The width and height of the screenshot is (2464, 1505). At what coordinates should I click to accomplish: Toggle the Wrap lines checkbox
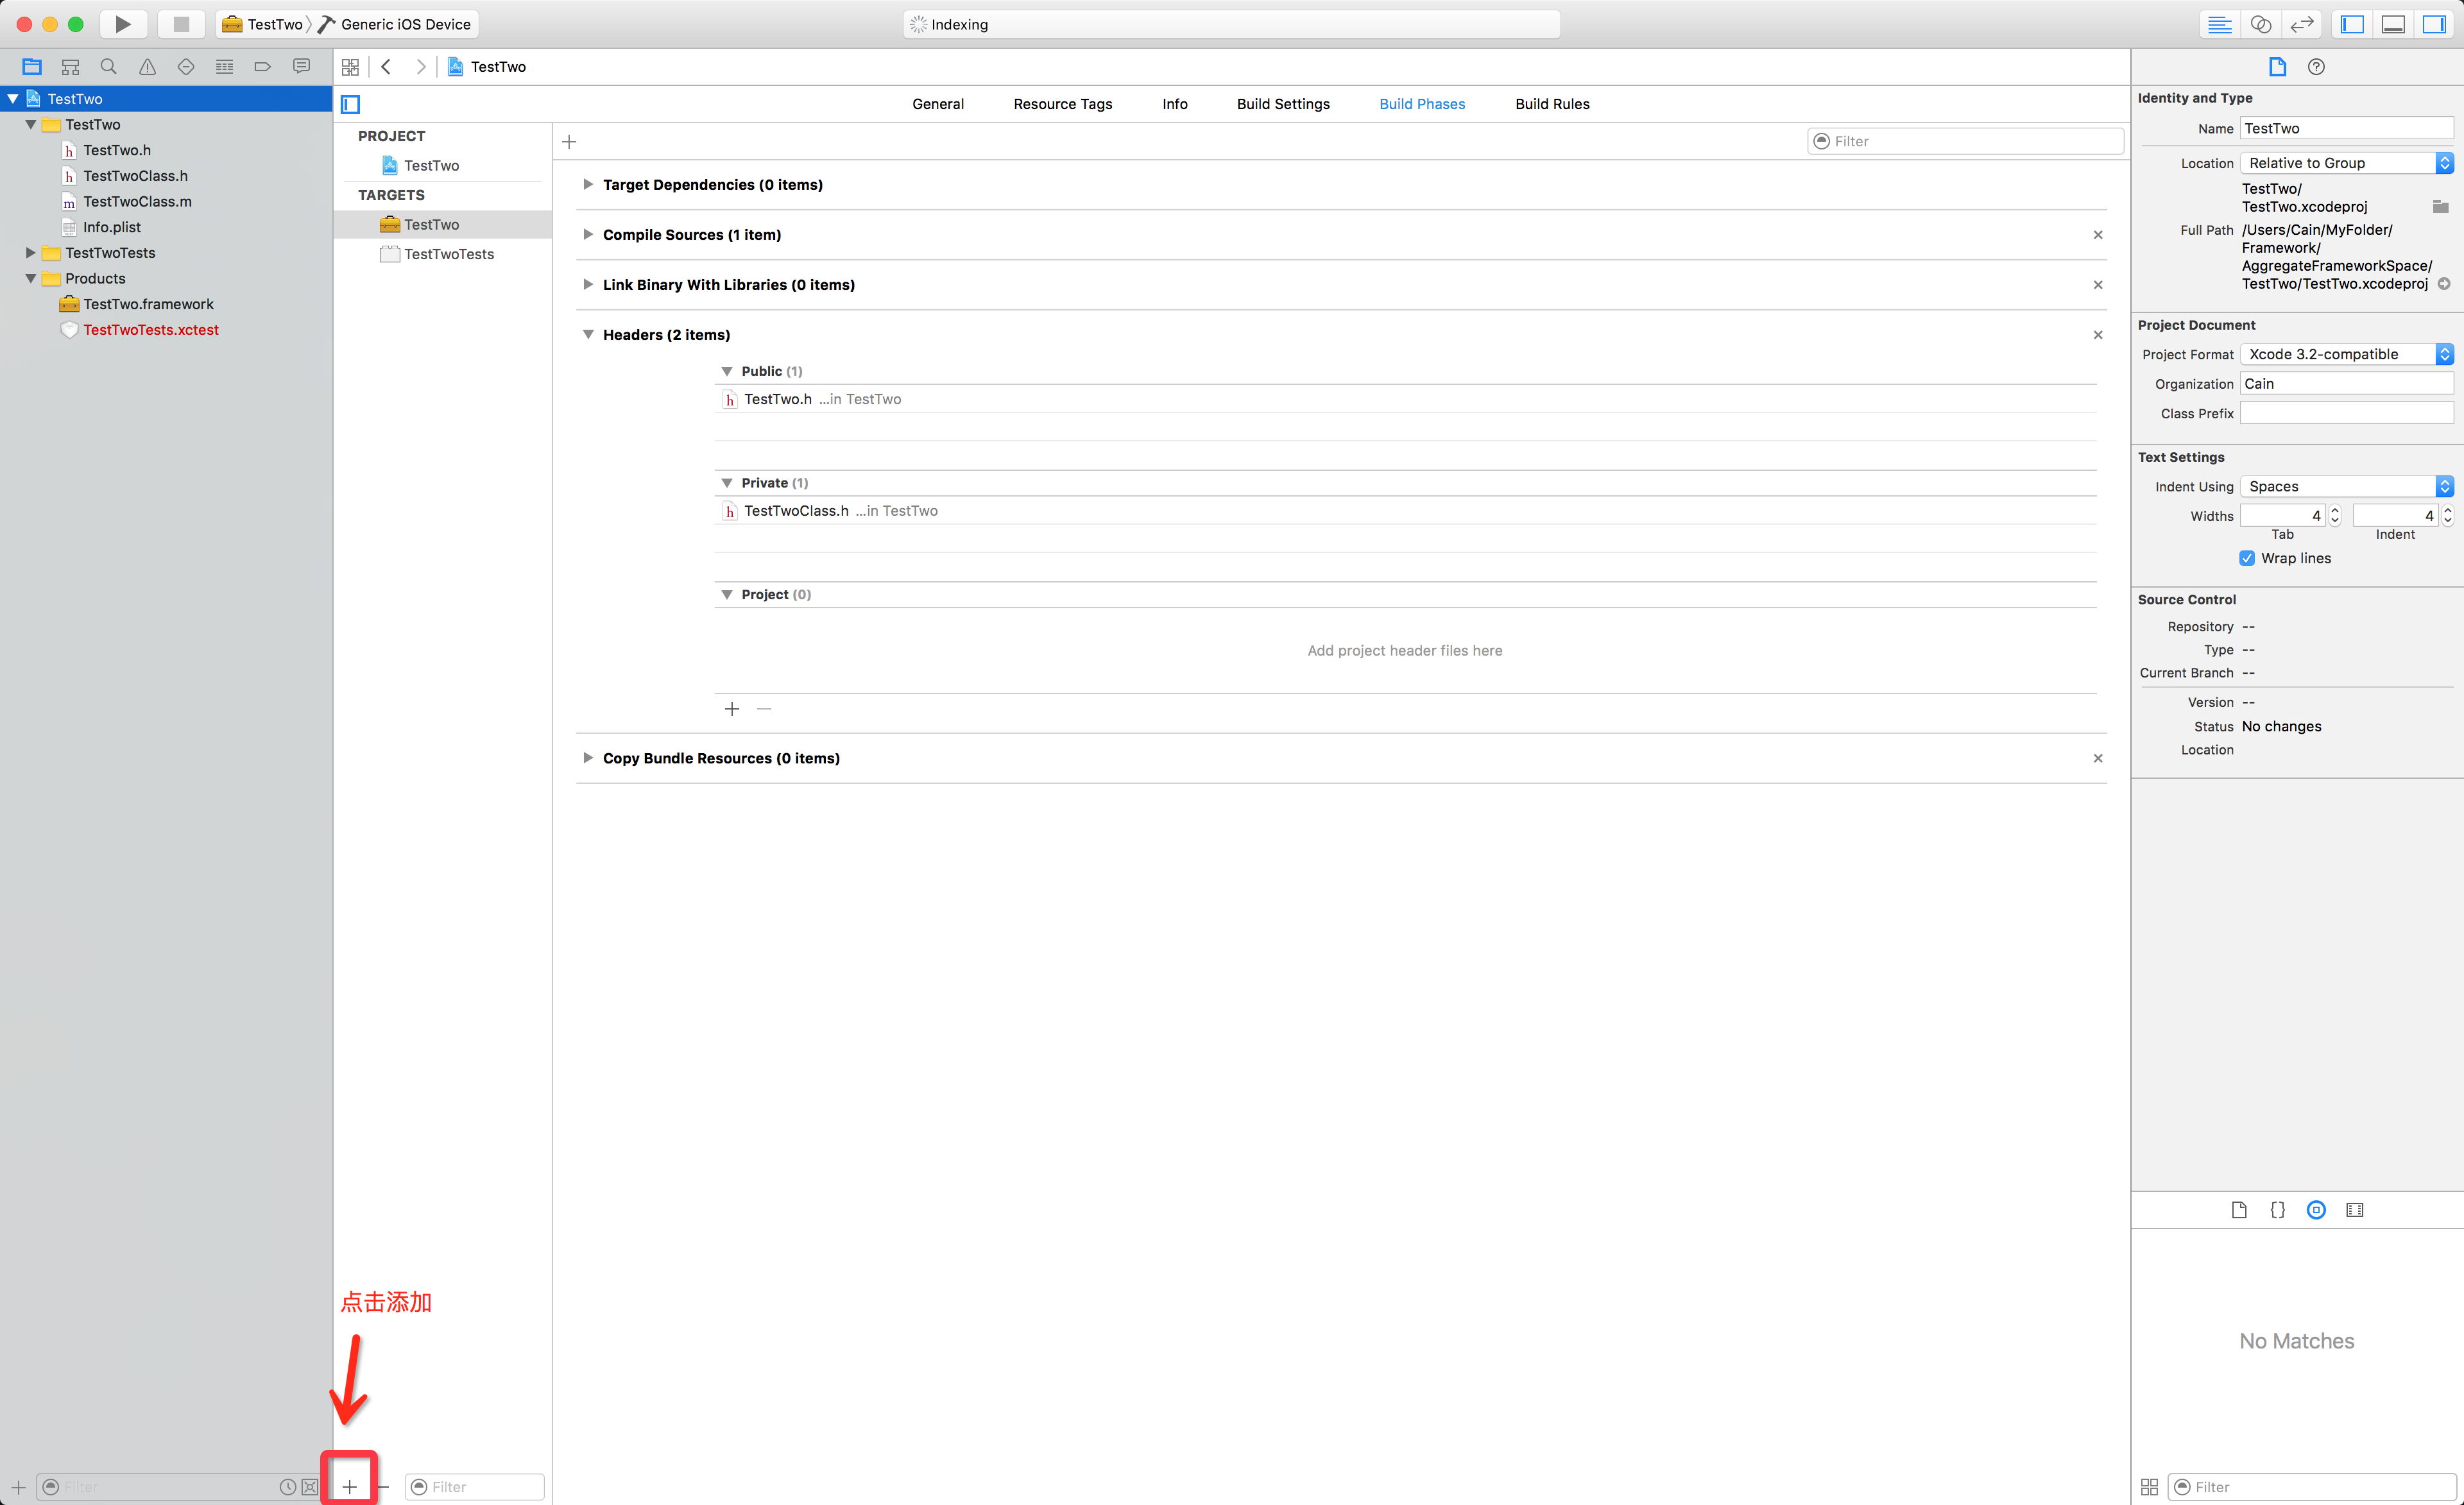(2247, 558)
